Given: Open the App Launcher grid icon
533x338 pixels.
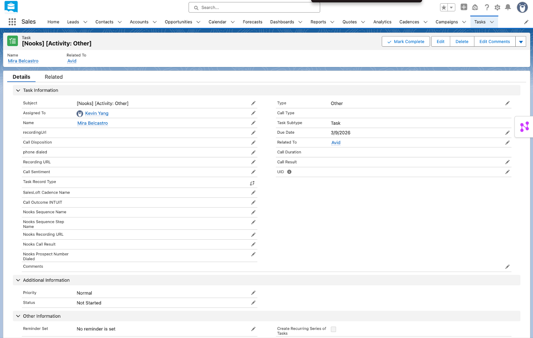Looking at the screenshot, I should [12, 22].
